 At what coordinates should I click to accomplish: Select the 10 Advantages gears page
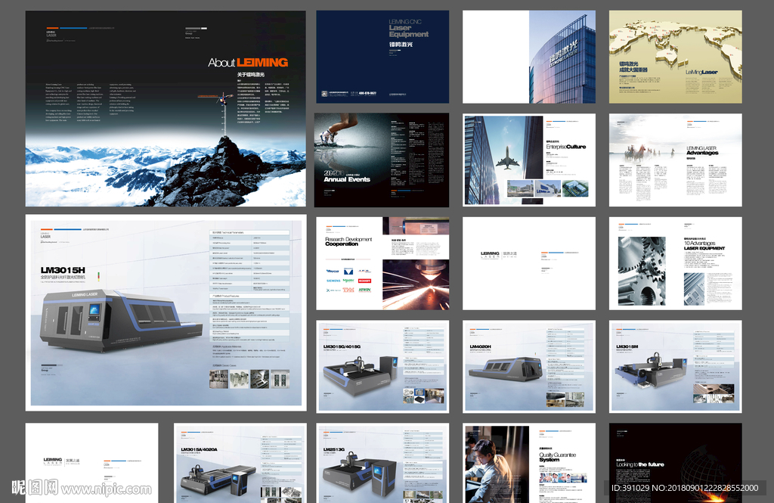coord(675,263)
